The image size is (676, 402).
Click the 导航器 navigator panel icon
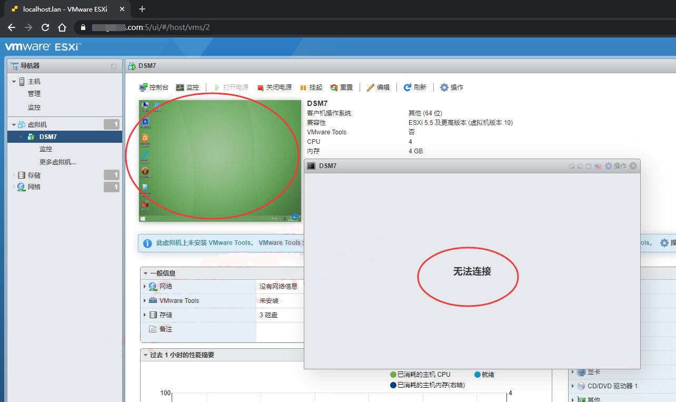pos(14,66)
